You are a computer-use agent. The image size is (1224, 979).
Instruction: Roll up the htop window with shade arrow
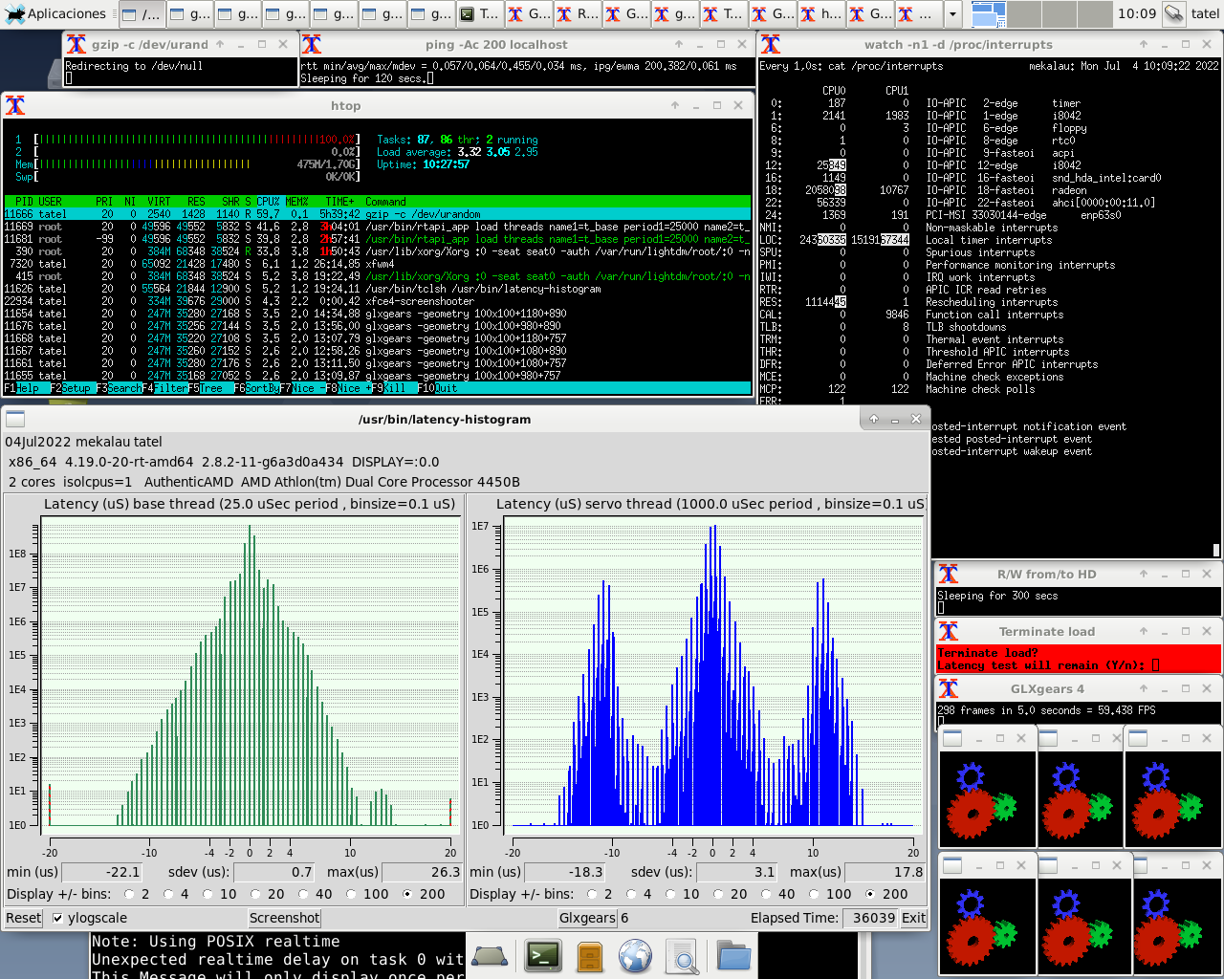tap(675, 105)
